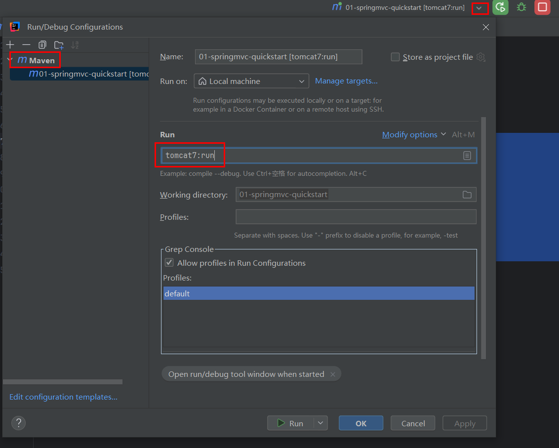Screen dimensions: 559x448
Task: Click the Cancel button
Action: pyautogui.click(x=413, y=423)
